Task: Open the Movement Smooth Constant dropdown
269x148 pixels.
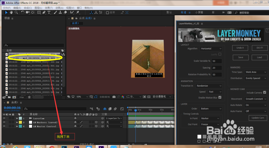Action: (x=256, y=99)
